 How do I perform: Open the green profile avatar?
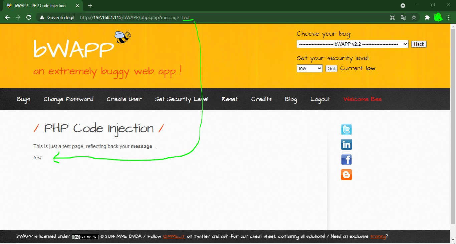coord(438,17)
